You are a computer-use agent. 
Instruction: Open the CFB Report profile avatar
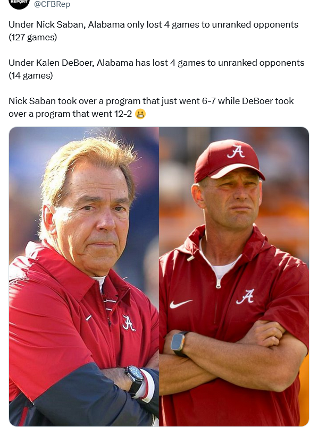19,4
